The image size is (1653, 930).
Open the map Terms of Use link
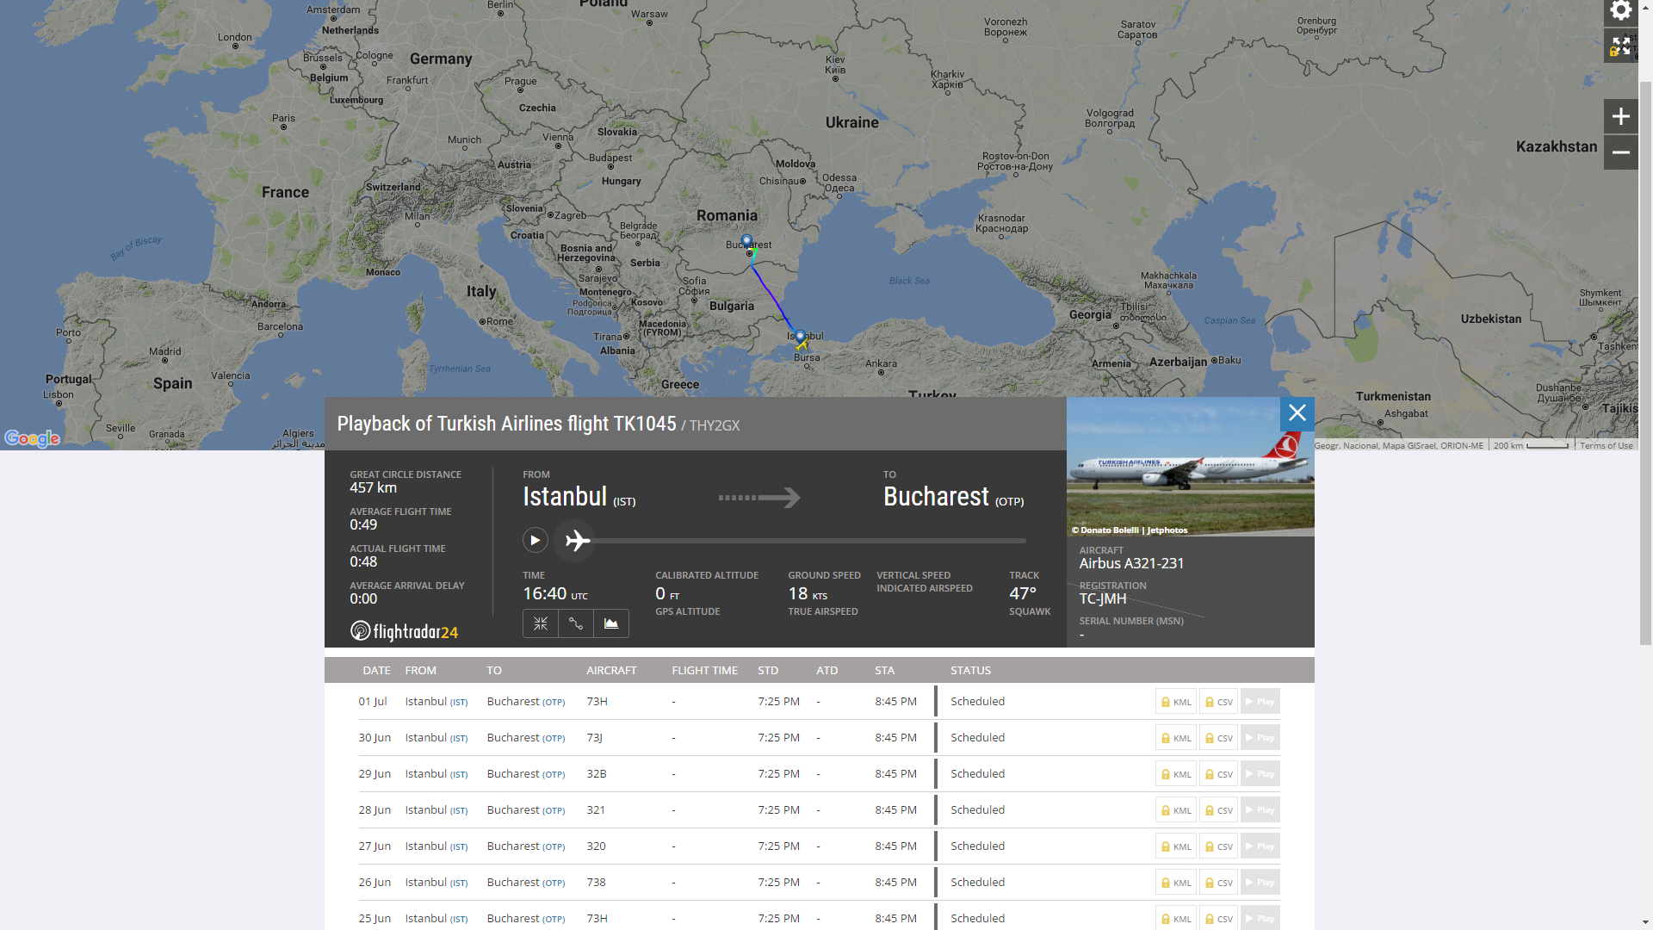pos(1606,445)
